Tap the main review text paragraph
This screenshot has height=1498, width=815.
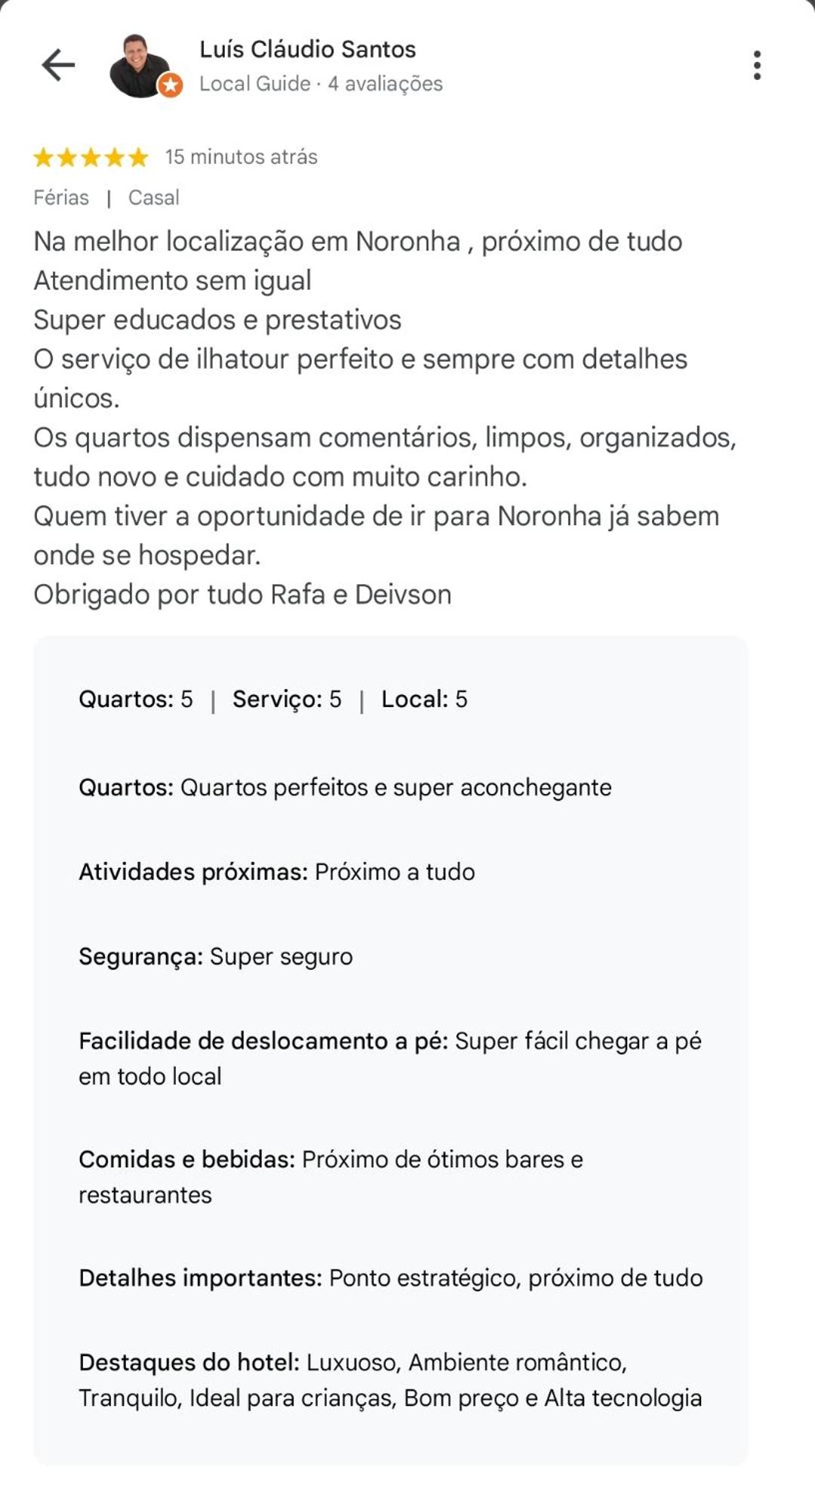[x=385, y=418]
